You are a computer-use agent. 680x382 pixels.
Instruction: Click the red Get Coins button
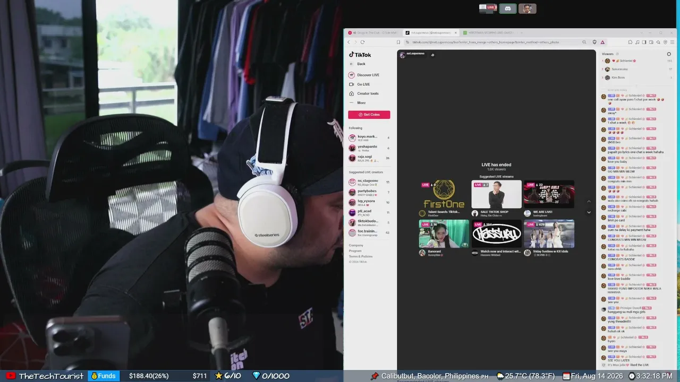[369, 115]
